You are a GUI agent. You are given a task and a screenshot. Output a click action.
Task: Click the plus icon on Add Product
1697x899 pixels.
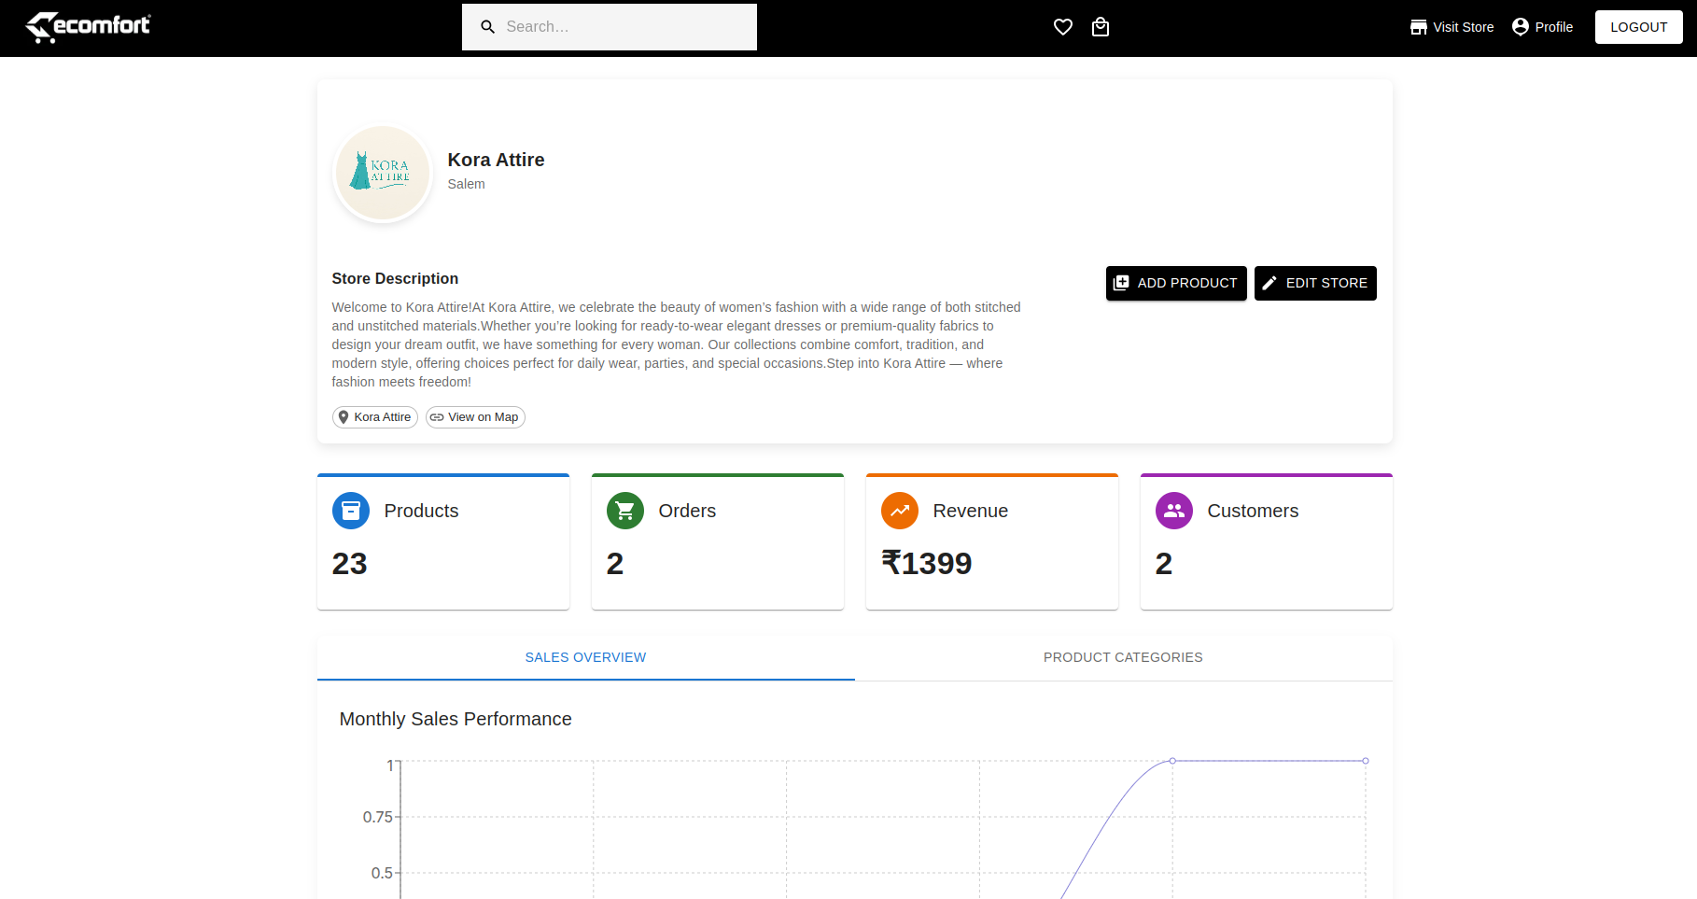coord(1121,283)
